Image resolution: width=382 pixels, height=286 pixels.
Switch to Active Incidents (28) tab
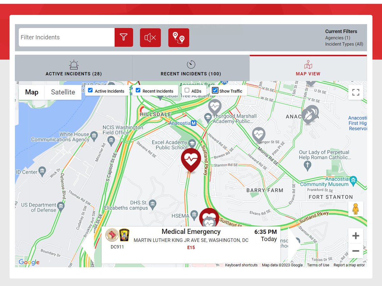[74, 68]
